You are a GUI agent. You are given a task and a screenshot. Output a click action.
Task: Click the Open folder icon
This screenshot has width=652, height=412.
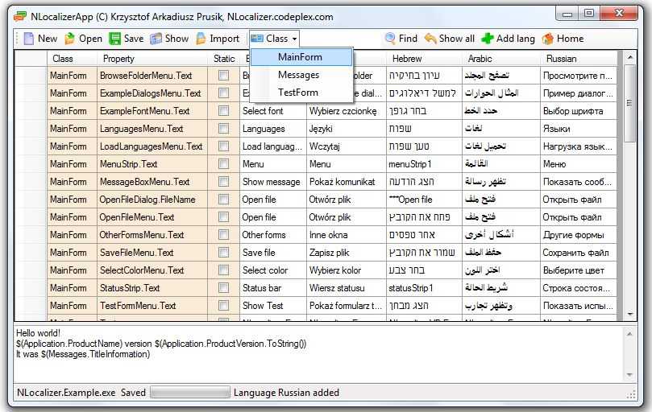point(70,39)
